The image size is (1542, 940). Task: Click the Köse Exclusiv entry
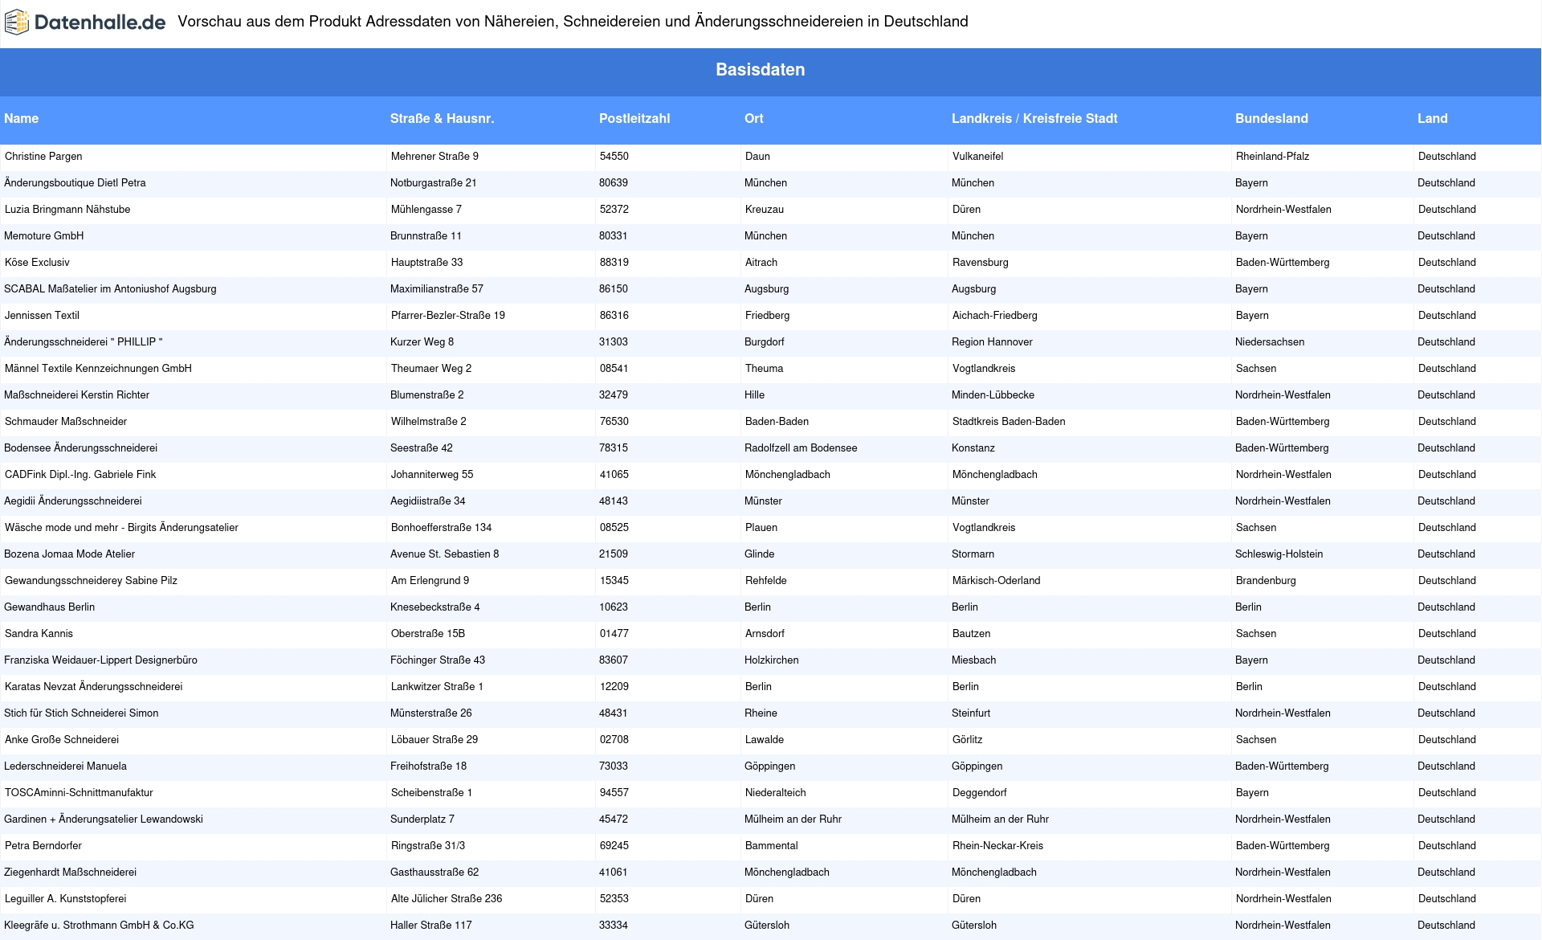[x=37, y=263]
